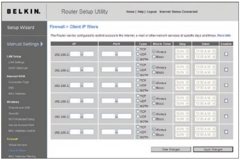Select UDP type in fifth filter row

[138, 116]
